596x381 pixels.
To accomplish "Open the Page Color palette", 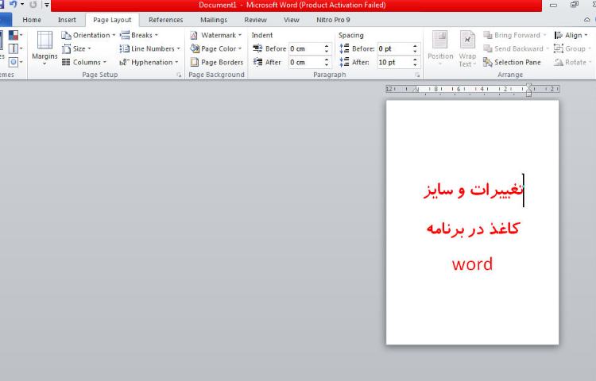I will 216,48.
